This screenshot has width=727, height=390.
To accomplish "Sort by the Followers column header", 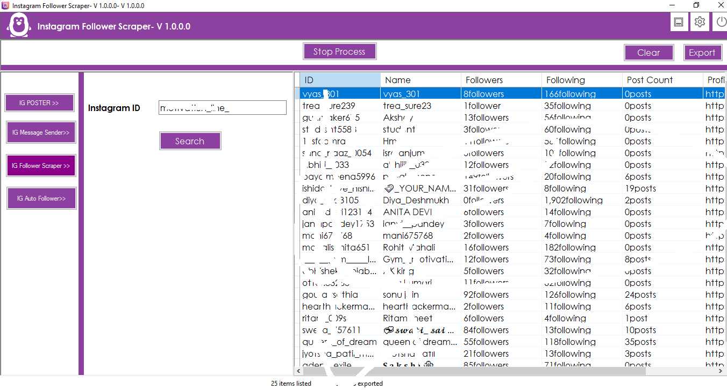I will pyautogui.click(x=501, y=80).
